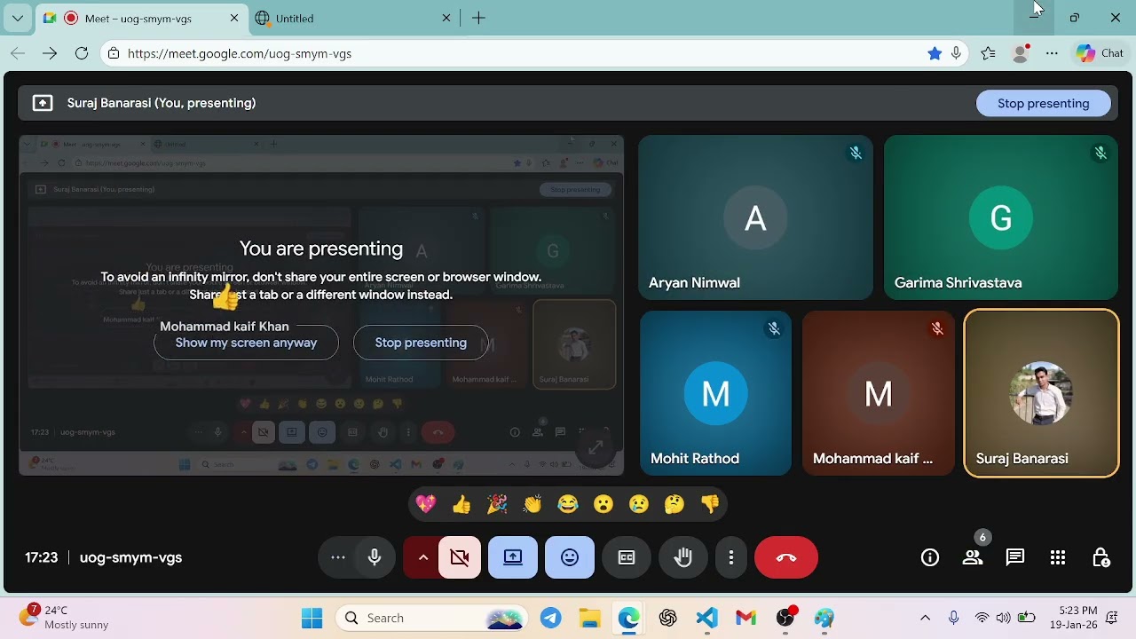The image size is (1136, 639).
Task: Send the thumbs up reaction
Action: pyautogui.click(x=461, y=504)
